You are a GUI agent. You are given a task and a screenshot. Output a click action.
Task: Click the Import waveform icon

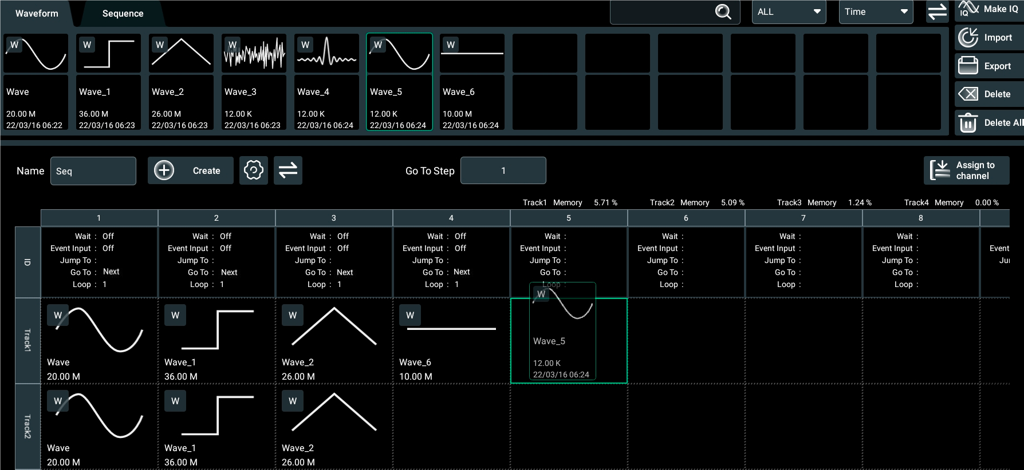968,38
